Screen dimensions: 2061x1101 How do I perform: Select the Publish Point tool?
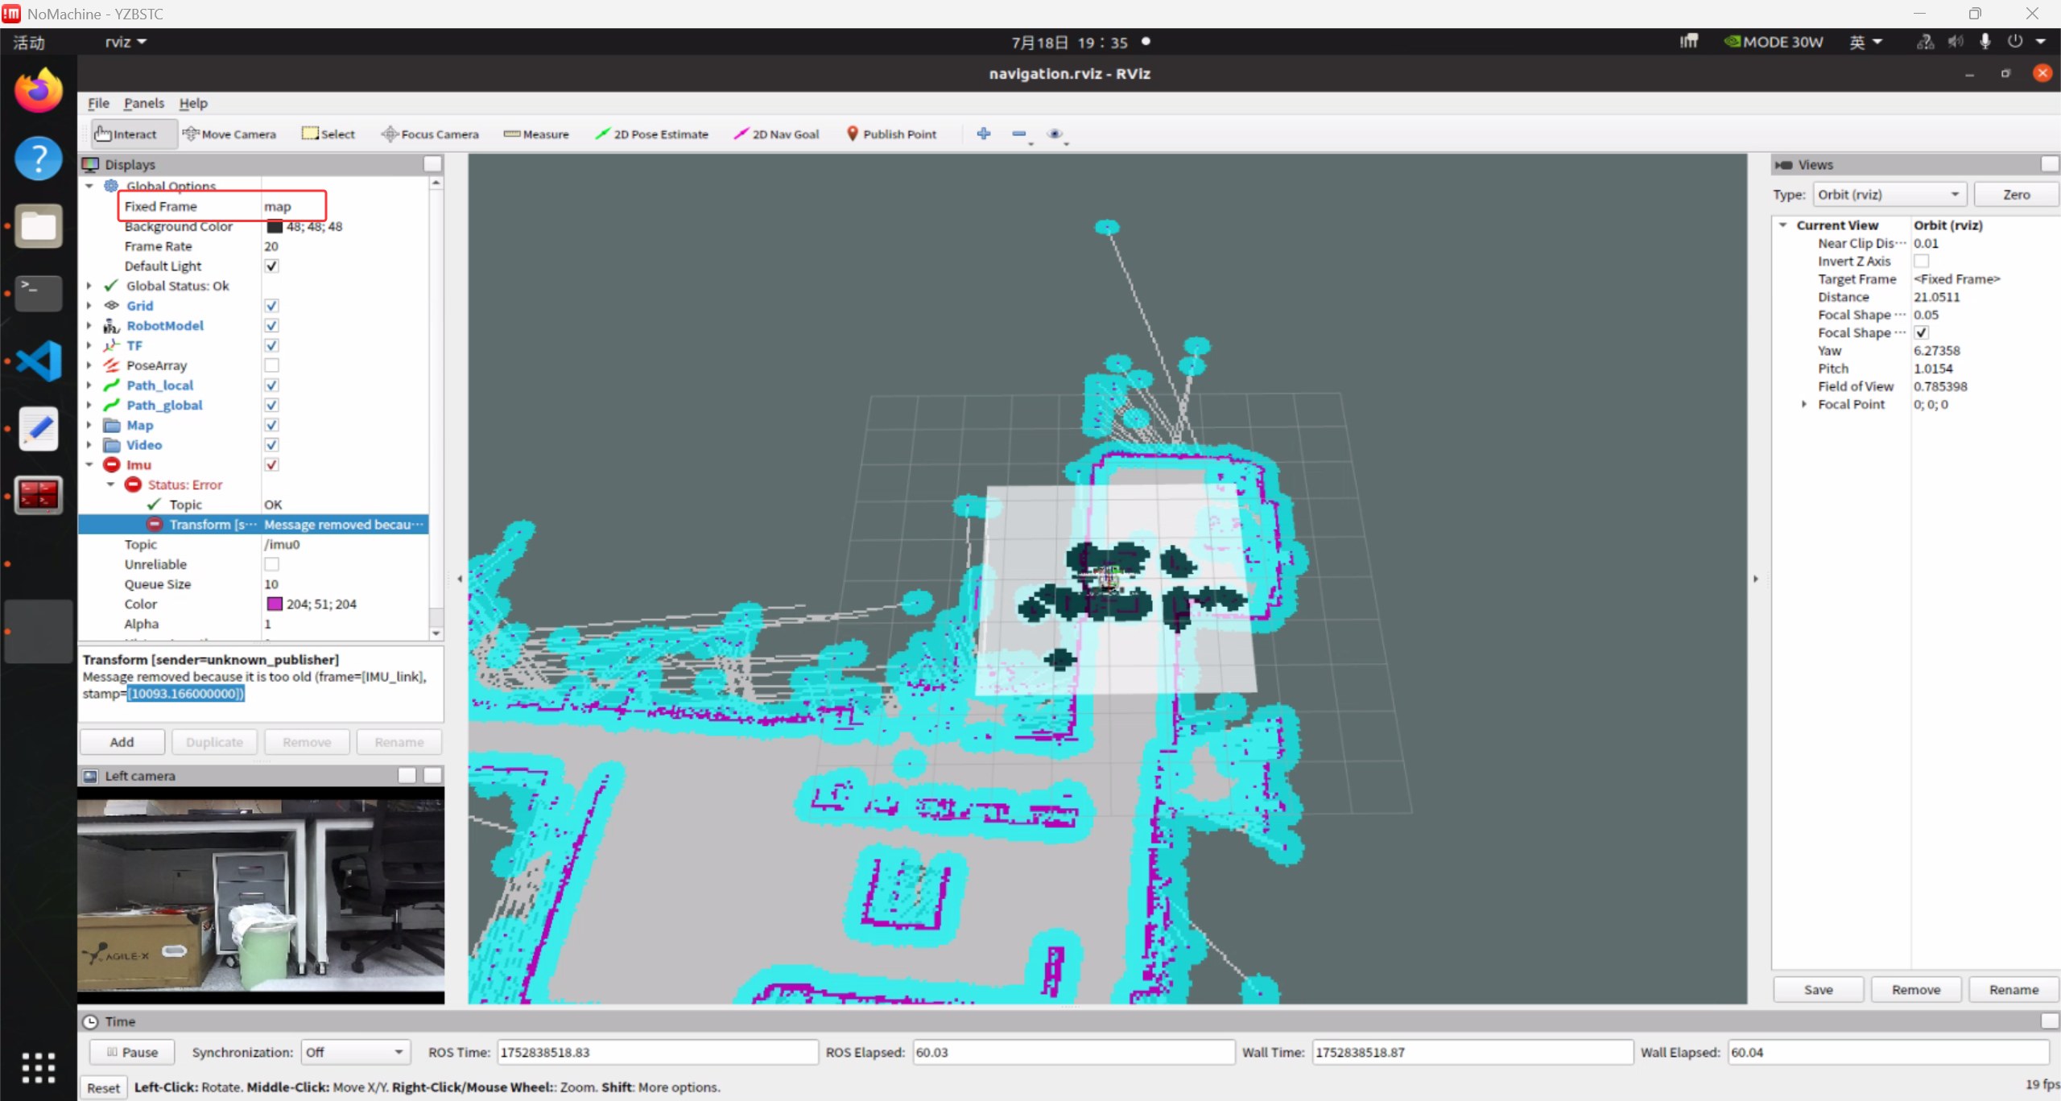pyautogui.click(x=891, y=134)
